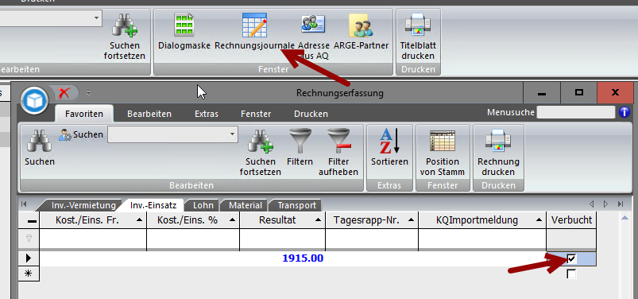Open Resultat column sort arrow

pos(319,220)
